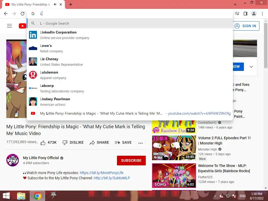Open the Action Center flag tray icon
Image resolution: width=268 pixels, height=201 pixels.
click(x=234, y=196)
